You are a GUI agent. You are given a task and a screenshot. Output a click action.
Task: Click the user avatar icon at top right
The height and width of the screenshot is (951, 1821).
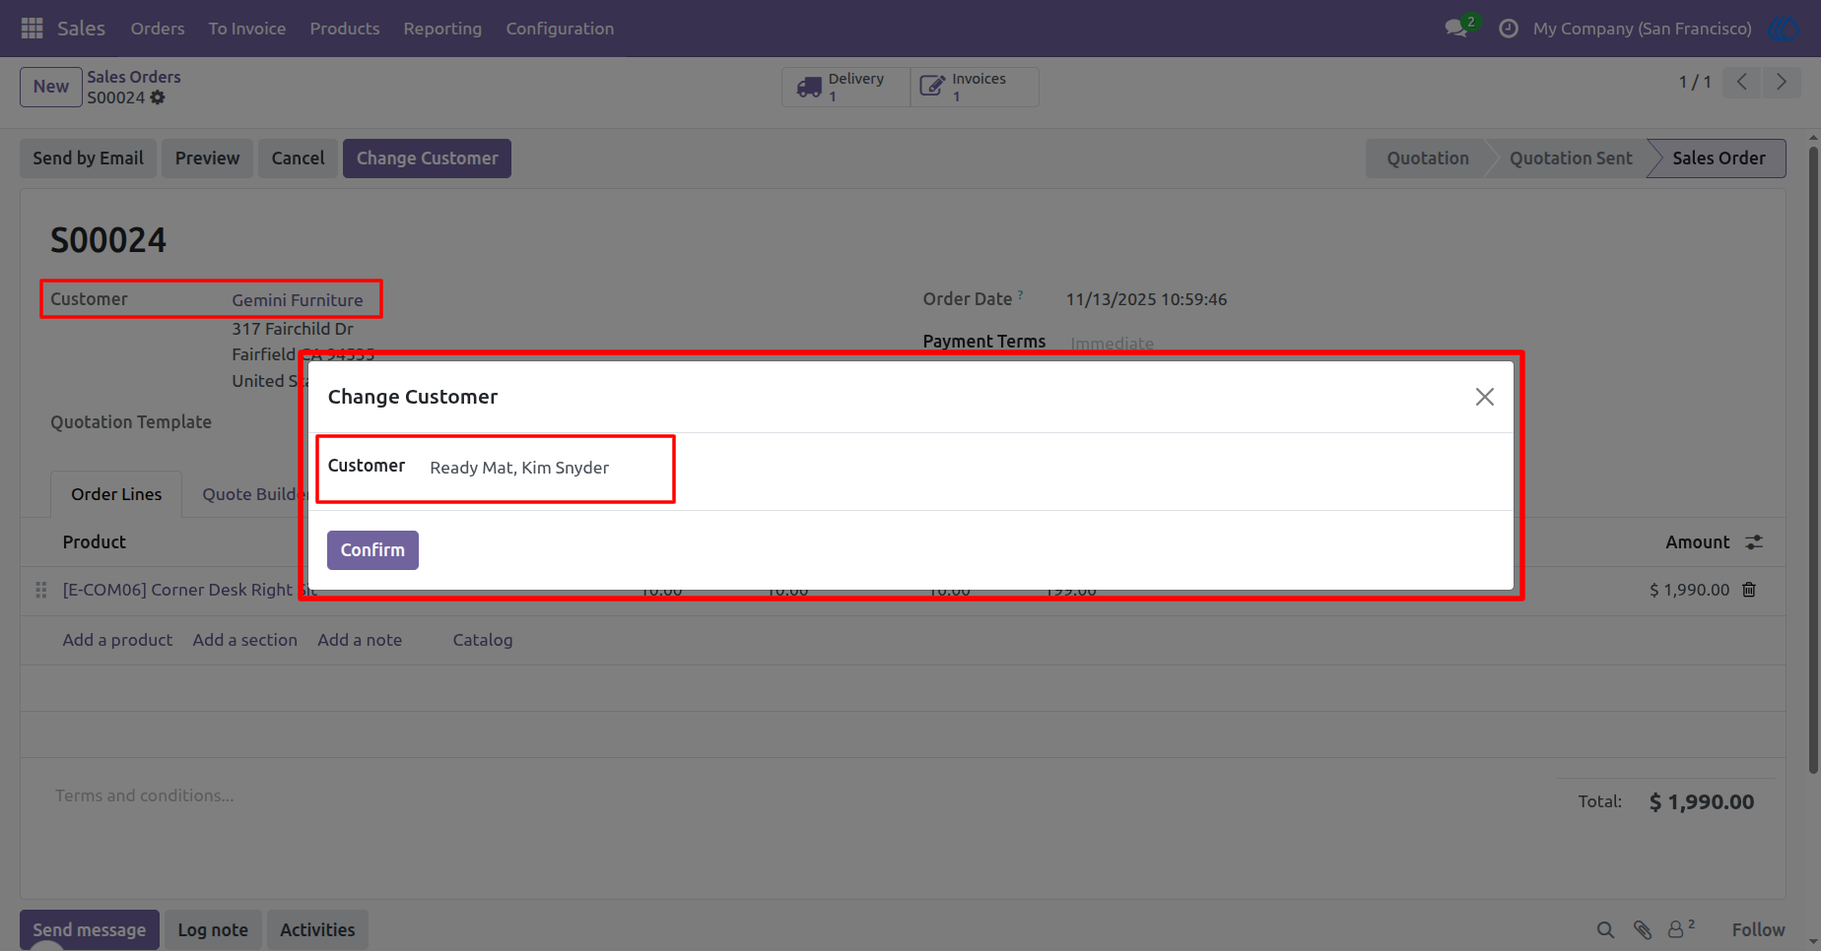(1784, 29)
